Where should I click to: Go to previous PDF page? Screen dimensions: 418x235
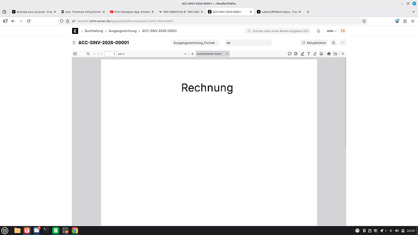(x=95, y=54)
